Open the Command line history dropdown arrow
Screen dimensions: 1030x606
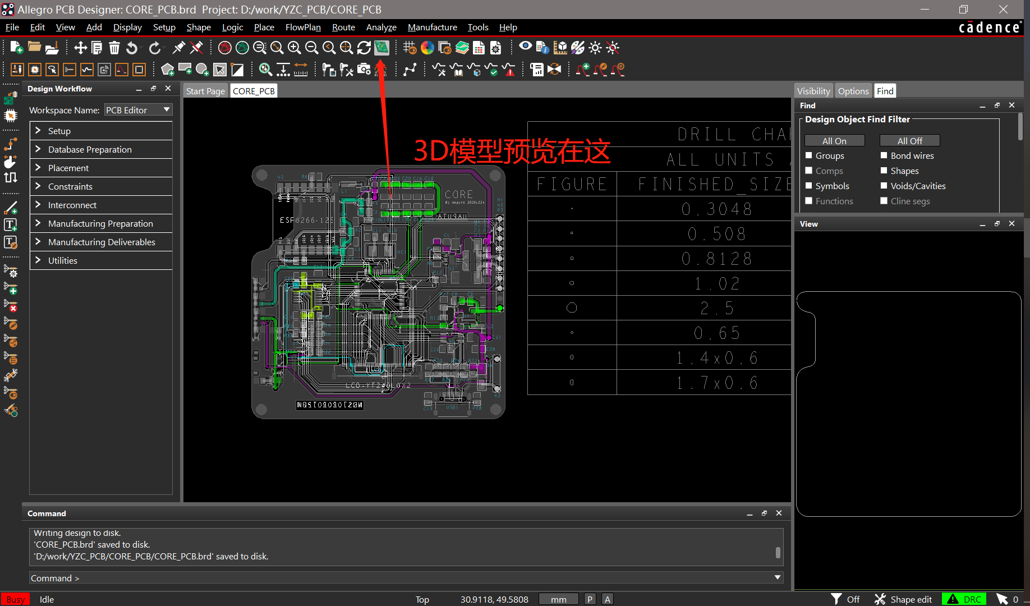(778, 577)
